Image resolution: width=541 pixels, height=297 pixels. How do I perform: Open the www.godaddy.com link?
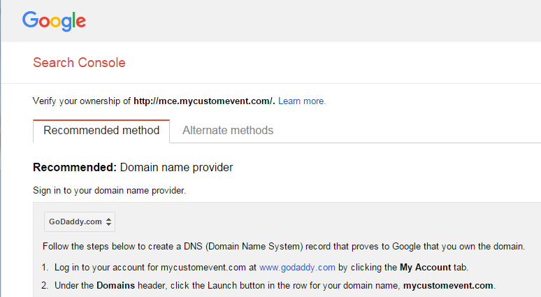click(x=297, y=268)
